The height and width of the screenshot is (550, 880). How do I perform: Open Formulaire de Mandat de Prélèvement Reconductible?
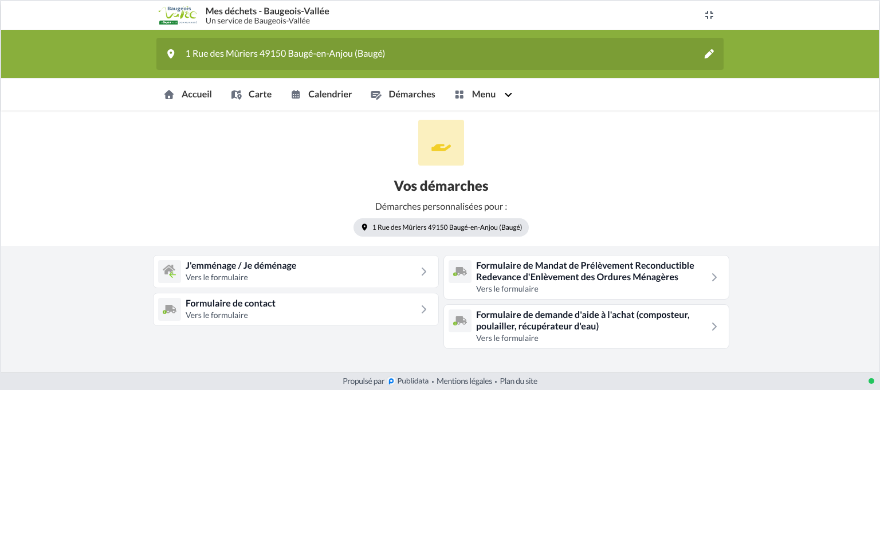point(586,277)
